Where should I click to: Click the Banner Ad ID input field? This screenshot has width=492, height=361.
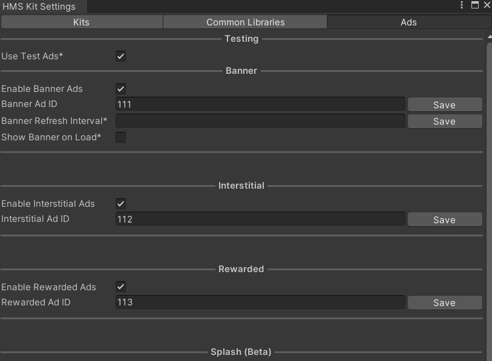(x=260, y=103)
